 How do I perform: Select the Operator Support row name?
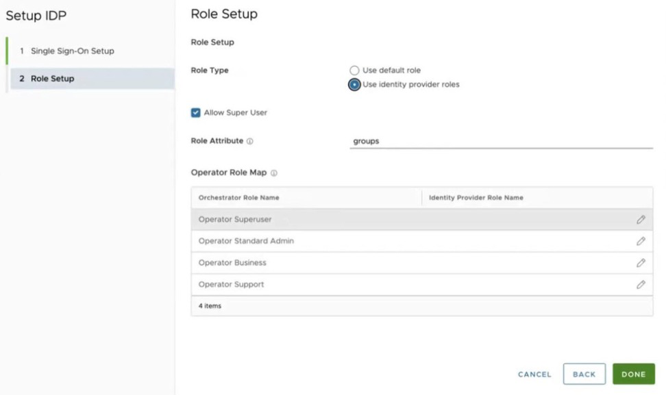point(231,285)
